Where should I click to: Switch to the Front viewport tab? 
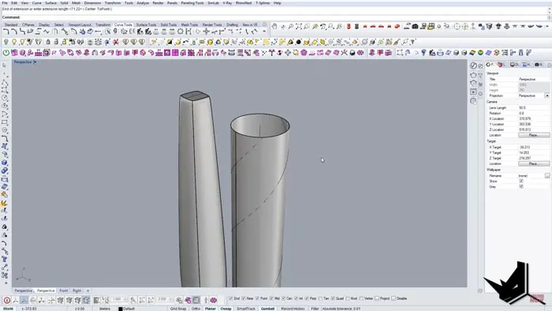tap(63, 290)
